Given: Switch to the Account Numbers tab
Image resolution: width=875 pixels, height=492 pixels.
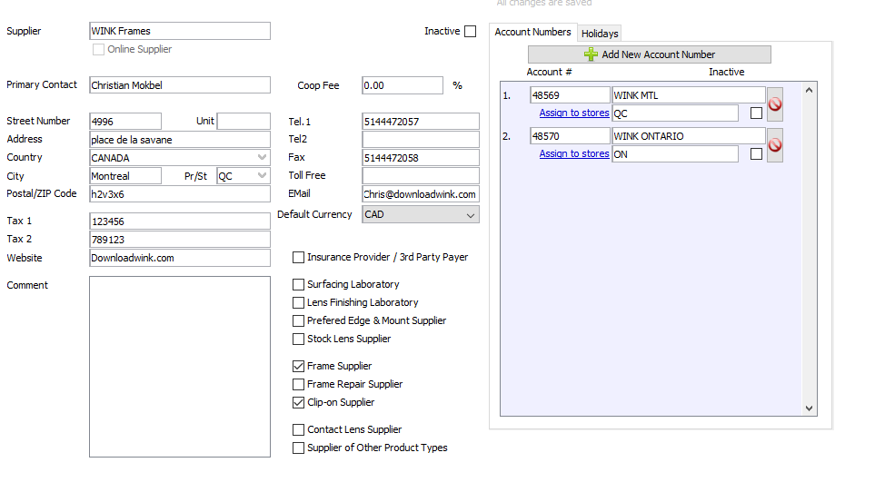Looking at the screenshot, I should tap(533, 32).
